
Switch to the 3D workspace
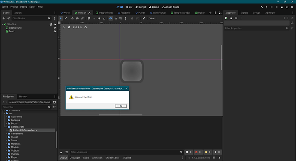click(129, 7)
